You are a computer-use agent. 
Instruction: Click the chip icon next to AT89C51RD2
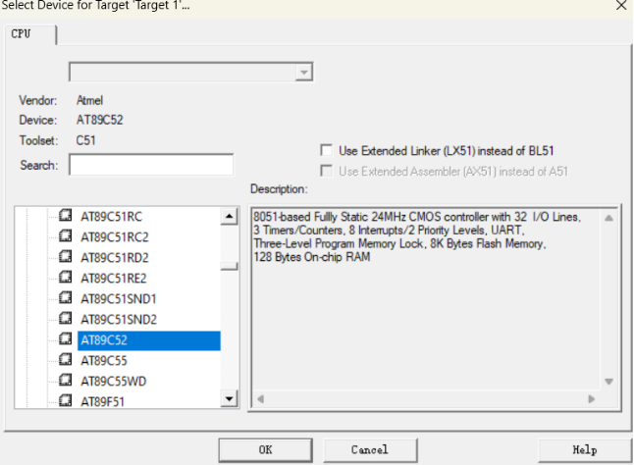pos(66,257)
